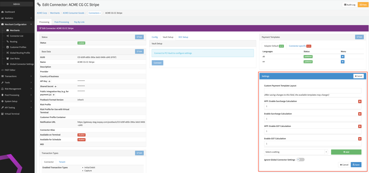Open the Audit Log
Screen dimensions: 369x173
pos(349,5)
